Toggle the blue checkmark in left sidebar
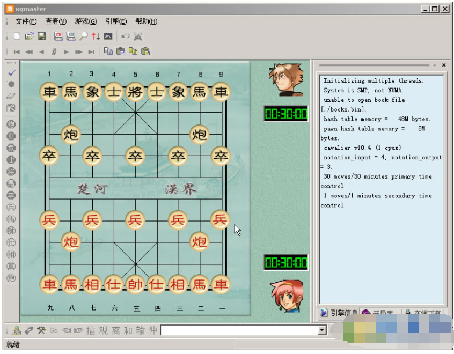This screenshot has width=454, height=354. 11,72
